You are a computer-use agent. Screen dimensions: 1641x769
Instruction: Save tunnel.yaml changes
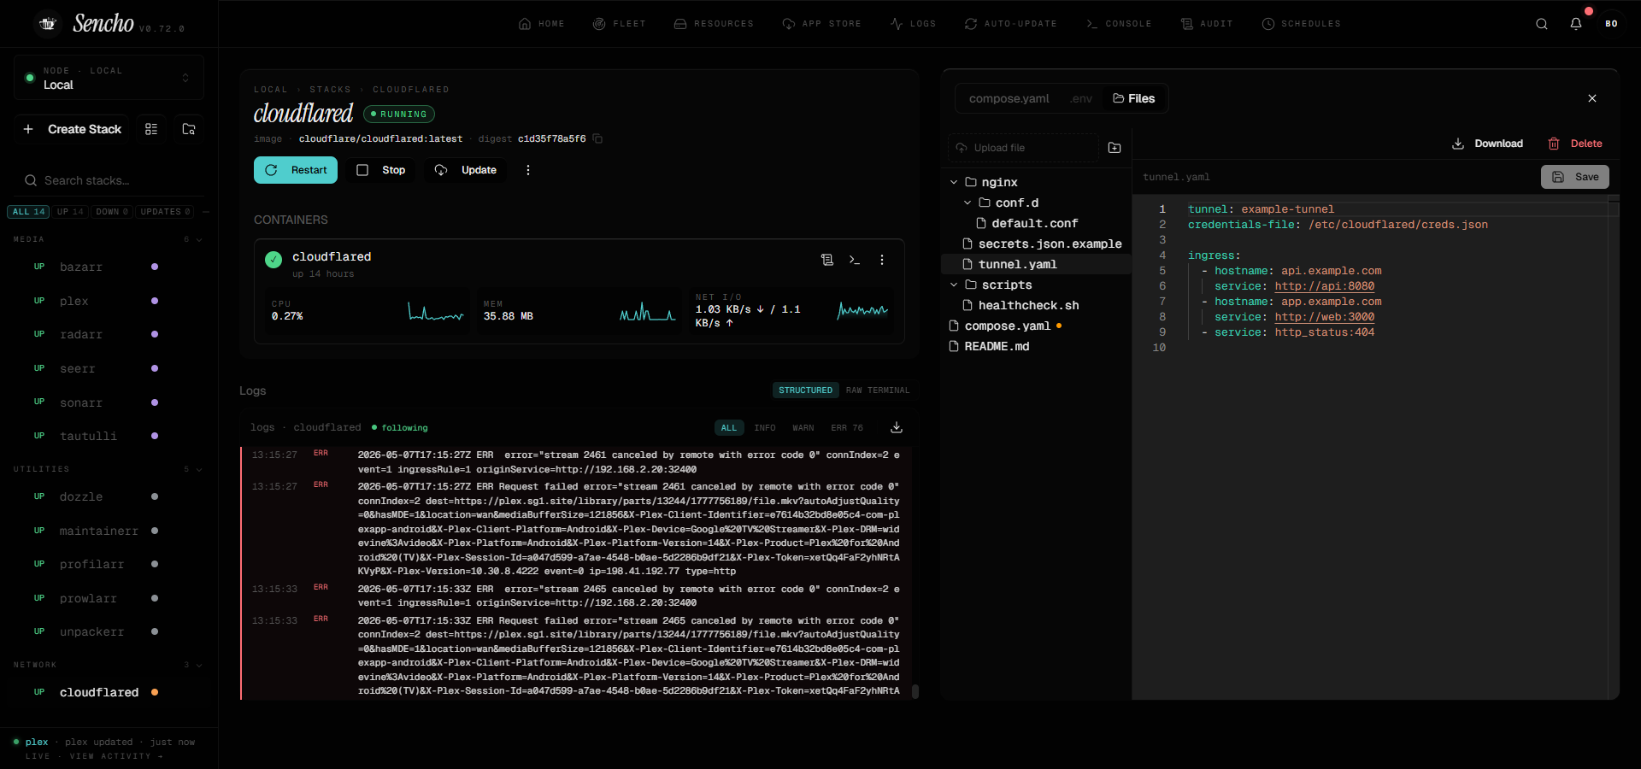pyautogui.click(x=1575, y=177)
